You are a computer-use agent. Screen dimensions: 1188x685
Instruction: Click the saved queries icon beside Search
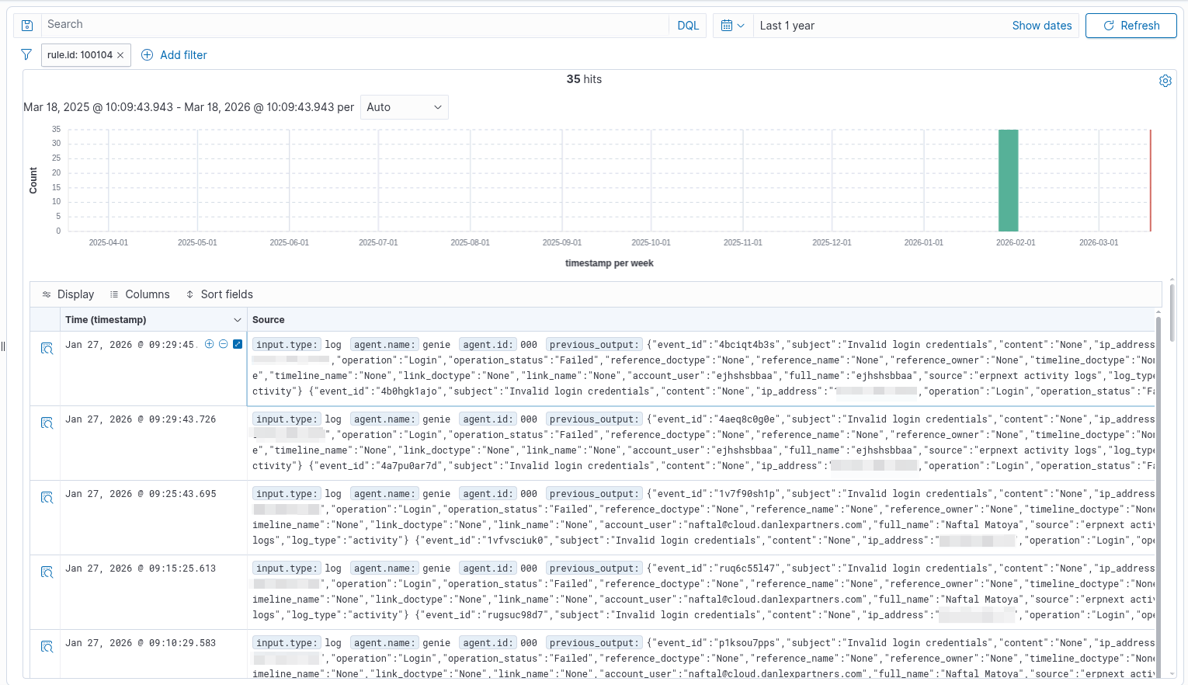pyautogui.click(x=27, y=26)
